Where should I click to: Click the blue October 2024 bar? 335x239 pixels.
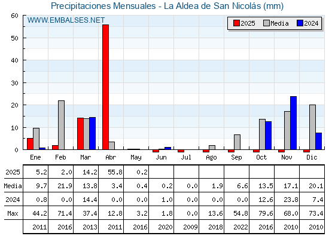(269, 136)
